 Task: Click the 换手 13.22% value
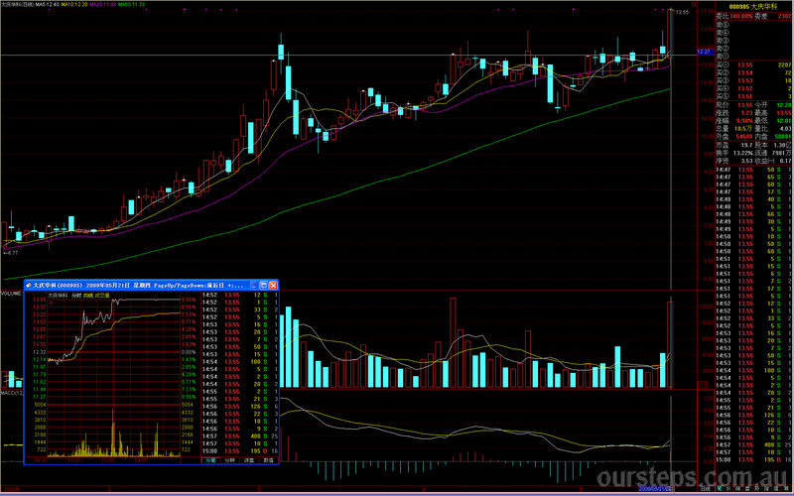(743, 153)
